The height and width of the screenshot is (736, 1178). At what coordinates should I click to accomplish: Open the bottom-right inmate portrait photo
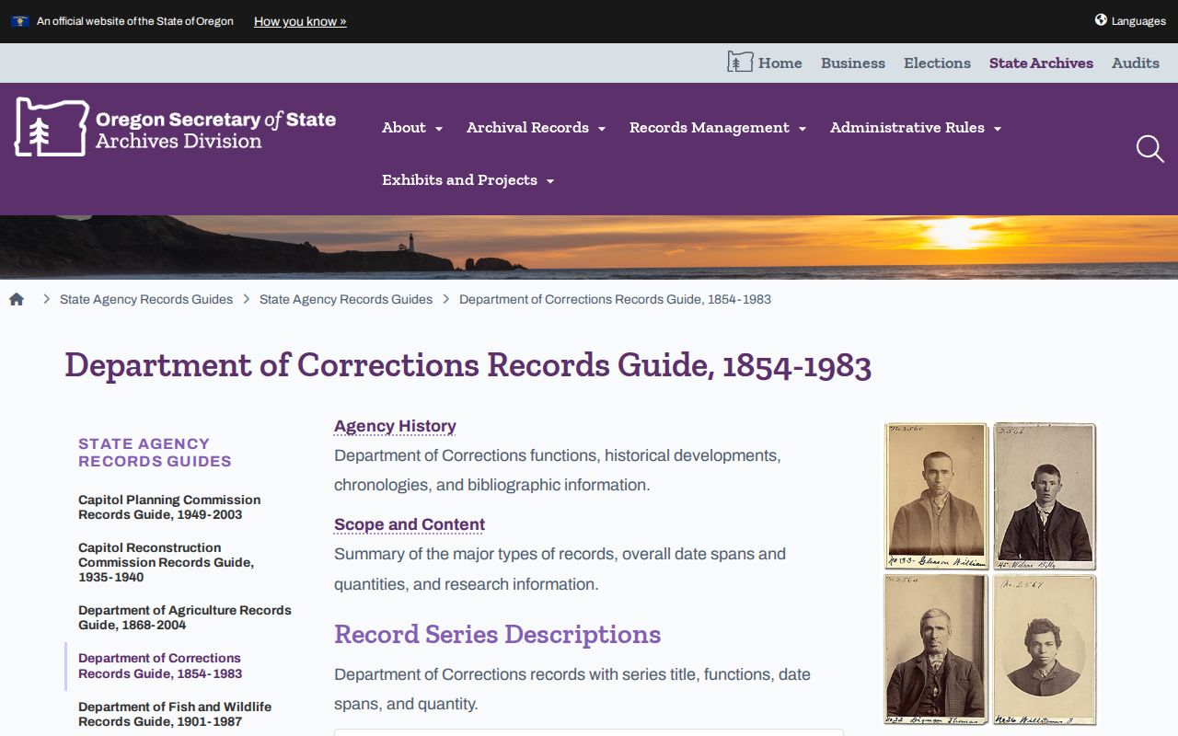click(x=1045, y=650)
